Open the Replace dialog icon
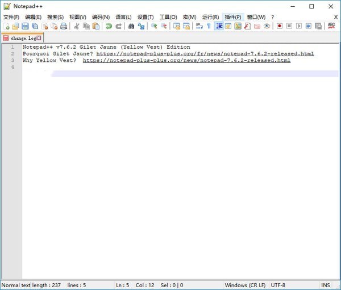 (141, 26)
